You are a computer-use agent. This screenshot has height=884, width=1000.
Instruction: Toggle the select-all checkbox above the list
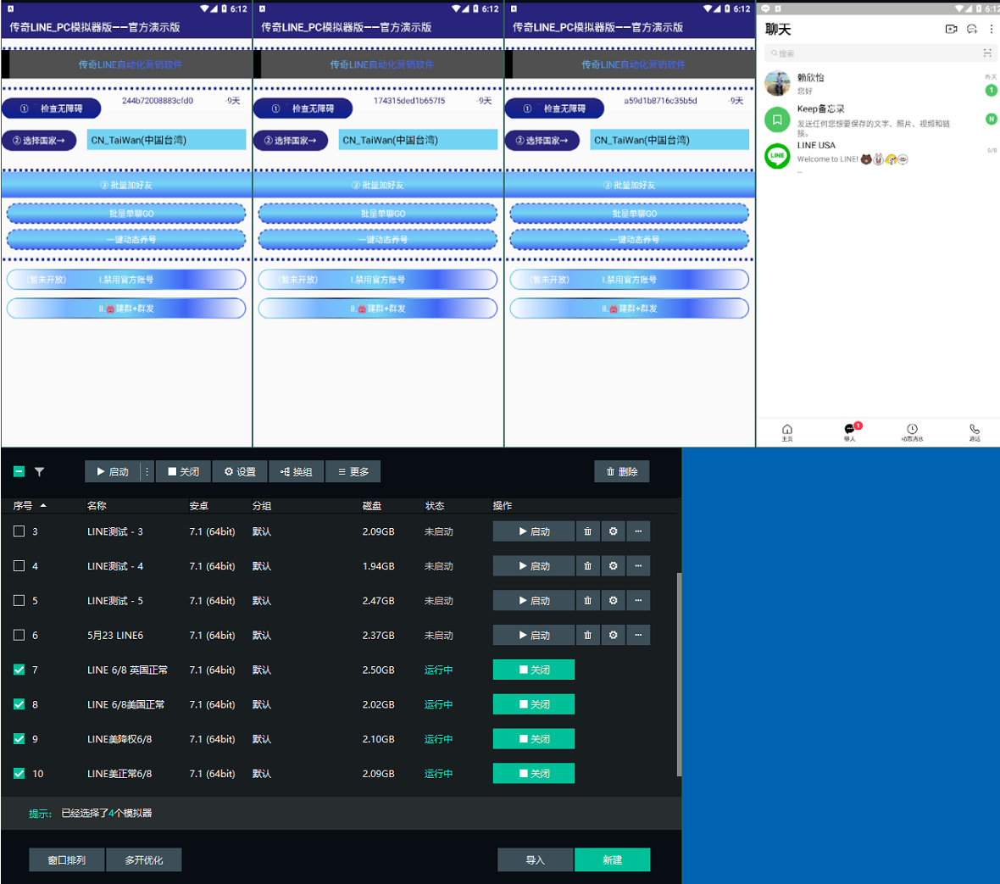[x=19, y=472]
